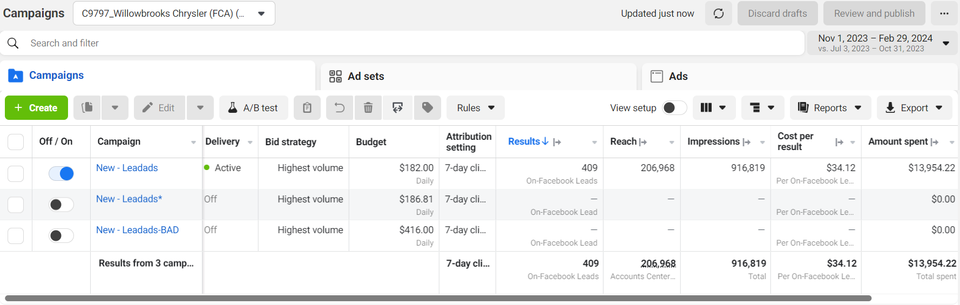The image size is (960, 305).
Task: Switch to the Ads tab
Action: (678, 76)
